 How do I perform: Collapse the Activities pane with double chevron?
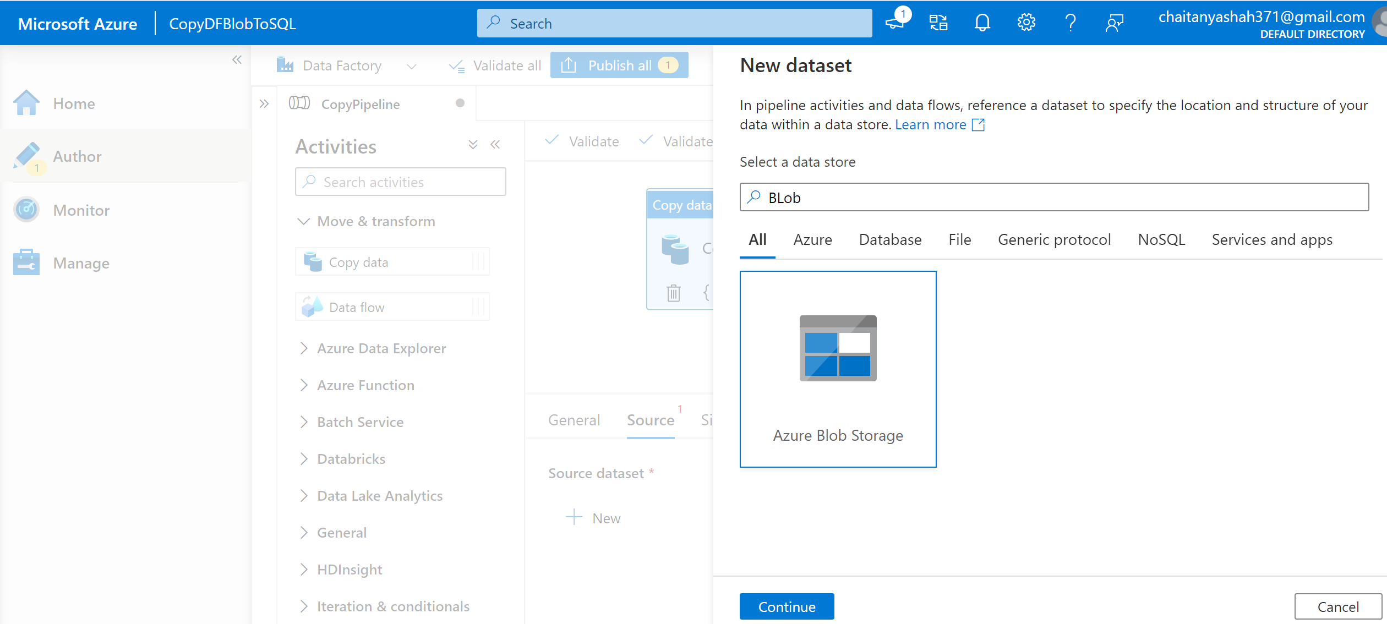pyautogui.click(x=495, y=145)
